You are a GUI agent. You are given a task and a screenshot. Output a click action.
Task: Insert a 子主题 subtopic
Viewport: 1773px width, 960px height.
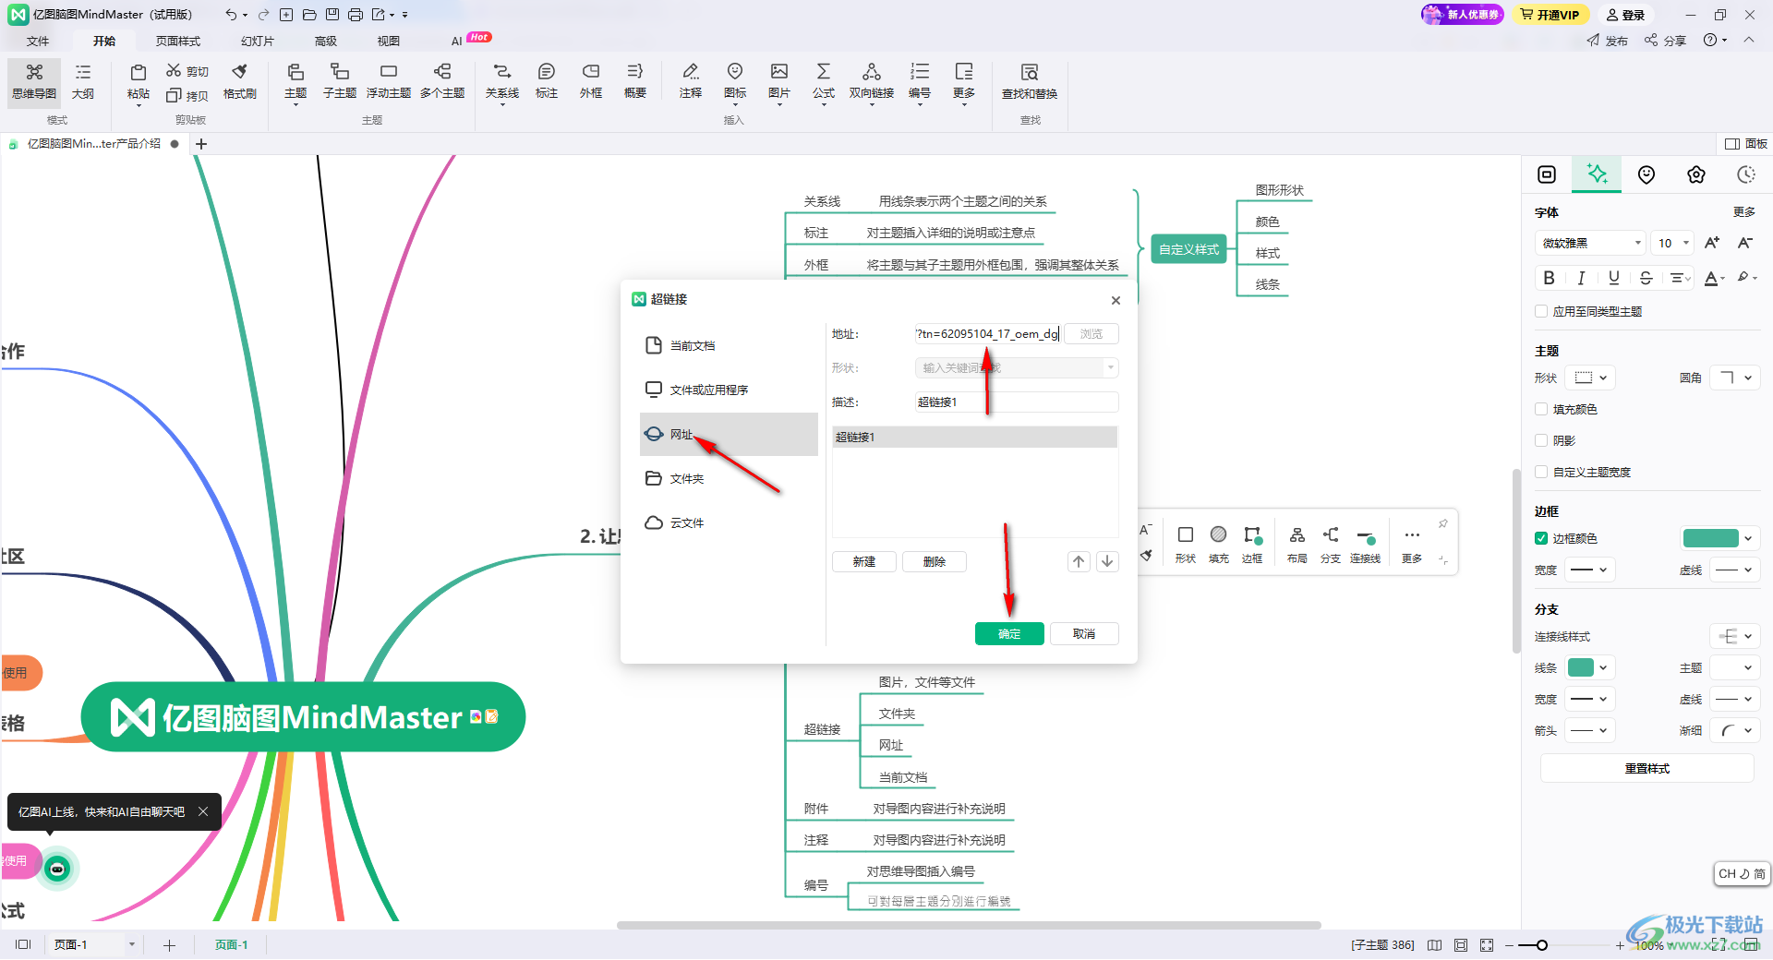(x=340, y=81)
